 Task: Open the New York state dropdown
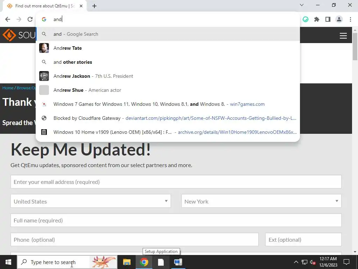[x=262, y=201]
